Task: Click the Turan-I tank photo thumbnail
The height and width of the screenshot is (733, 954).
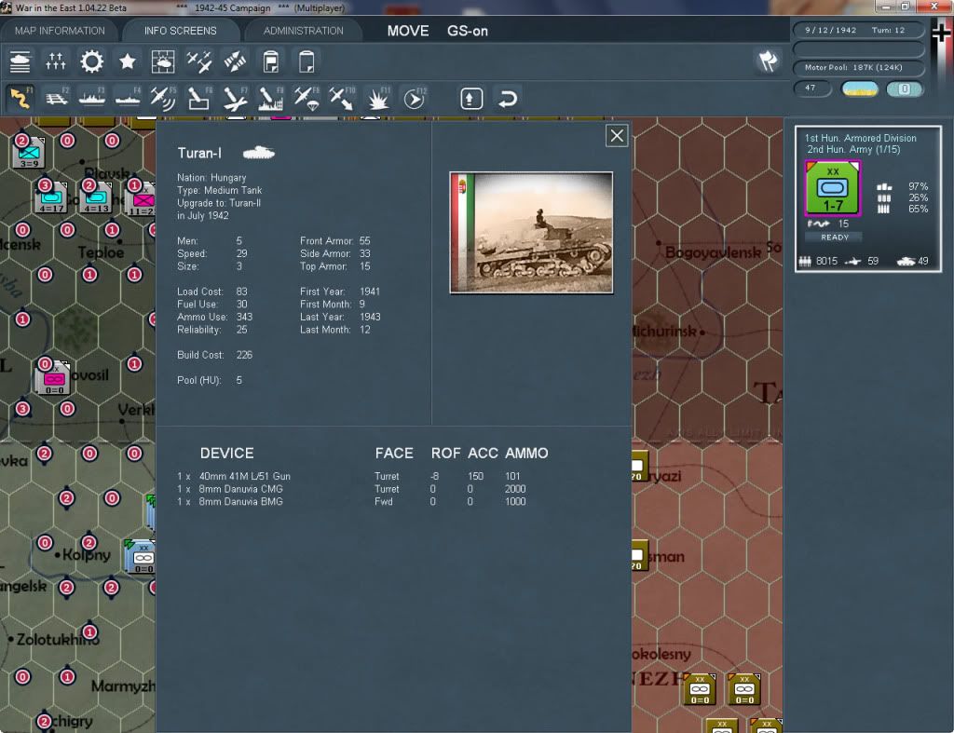Action: coord(531,232)
